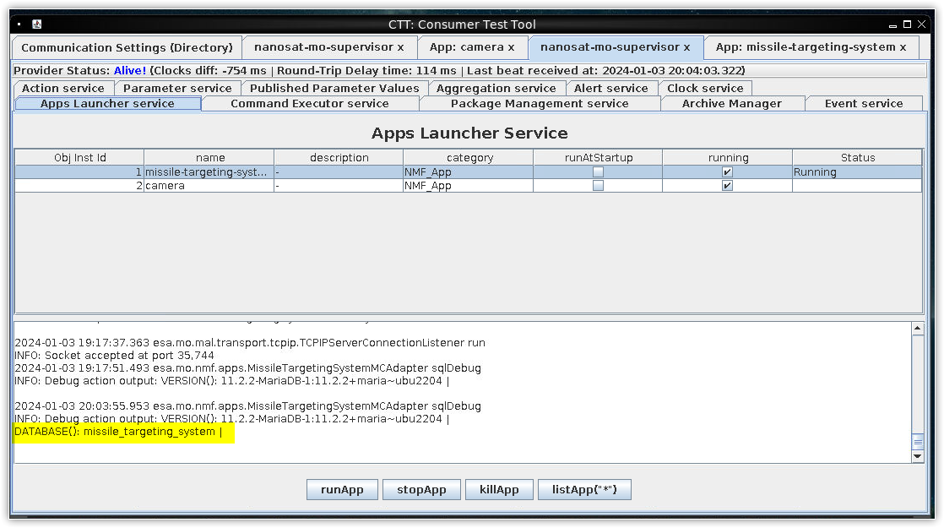The image size is (944, 528).
Task: Click the Java icon in the title bar
Action: point(39,24)
